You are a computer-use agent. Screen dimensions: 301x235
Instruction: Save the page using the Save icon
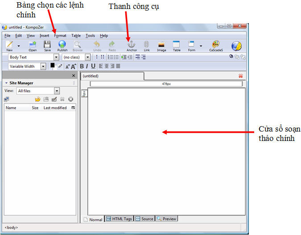pyautogui.click(x=47, y=46)
